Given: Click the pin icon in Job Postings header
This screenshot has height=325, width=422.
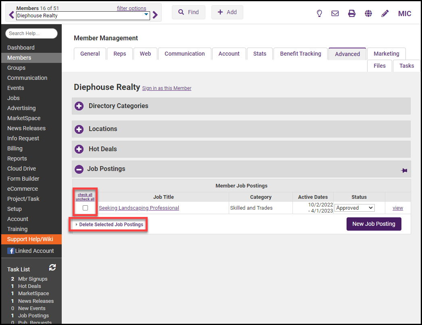Looking at the screenshot, I should [x=404, y=171].
